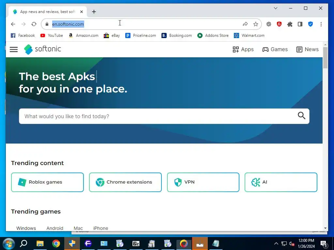334x250 pixels.
Task: Open taskbar search
Action: pyautogui.click(x=23, y=243)
